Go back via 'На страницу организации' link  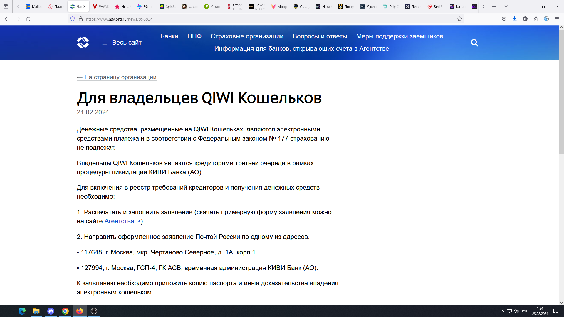point(117,77)
